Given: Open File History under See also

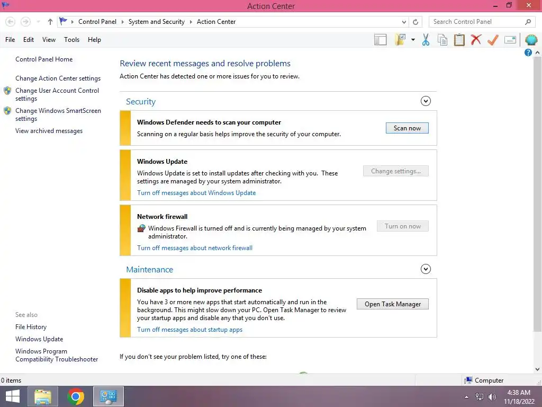Looking at the screenshot, I should point(31,326).
